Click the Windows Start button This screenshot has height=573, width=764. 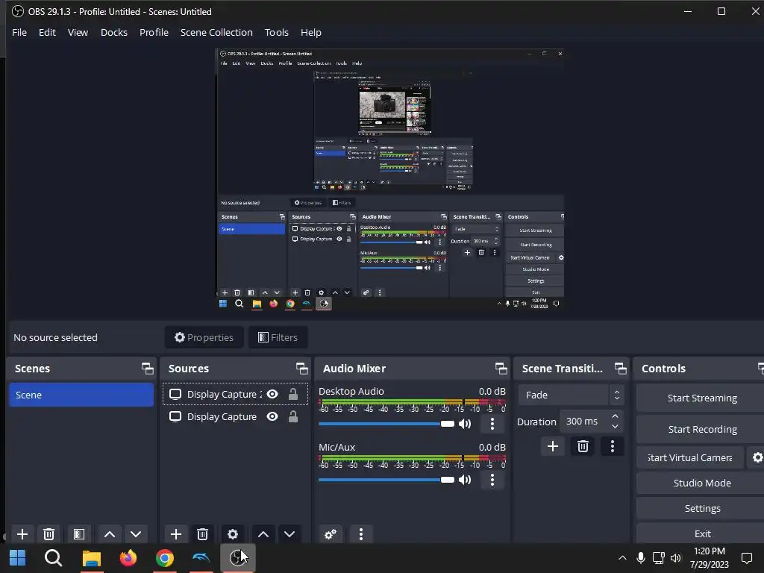(x=18, y=558)
